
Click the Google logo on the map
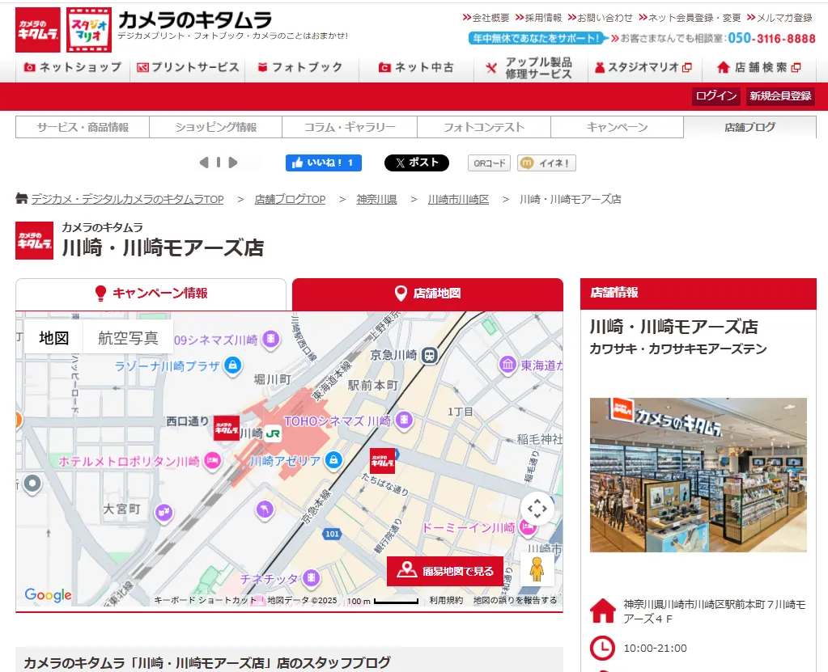pos(48,595)
